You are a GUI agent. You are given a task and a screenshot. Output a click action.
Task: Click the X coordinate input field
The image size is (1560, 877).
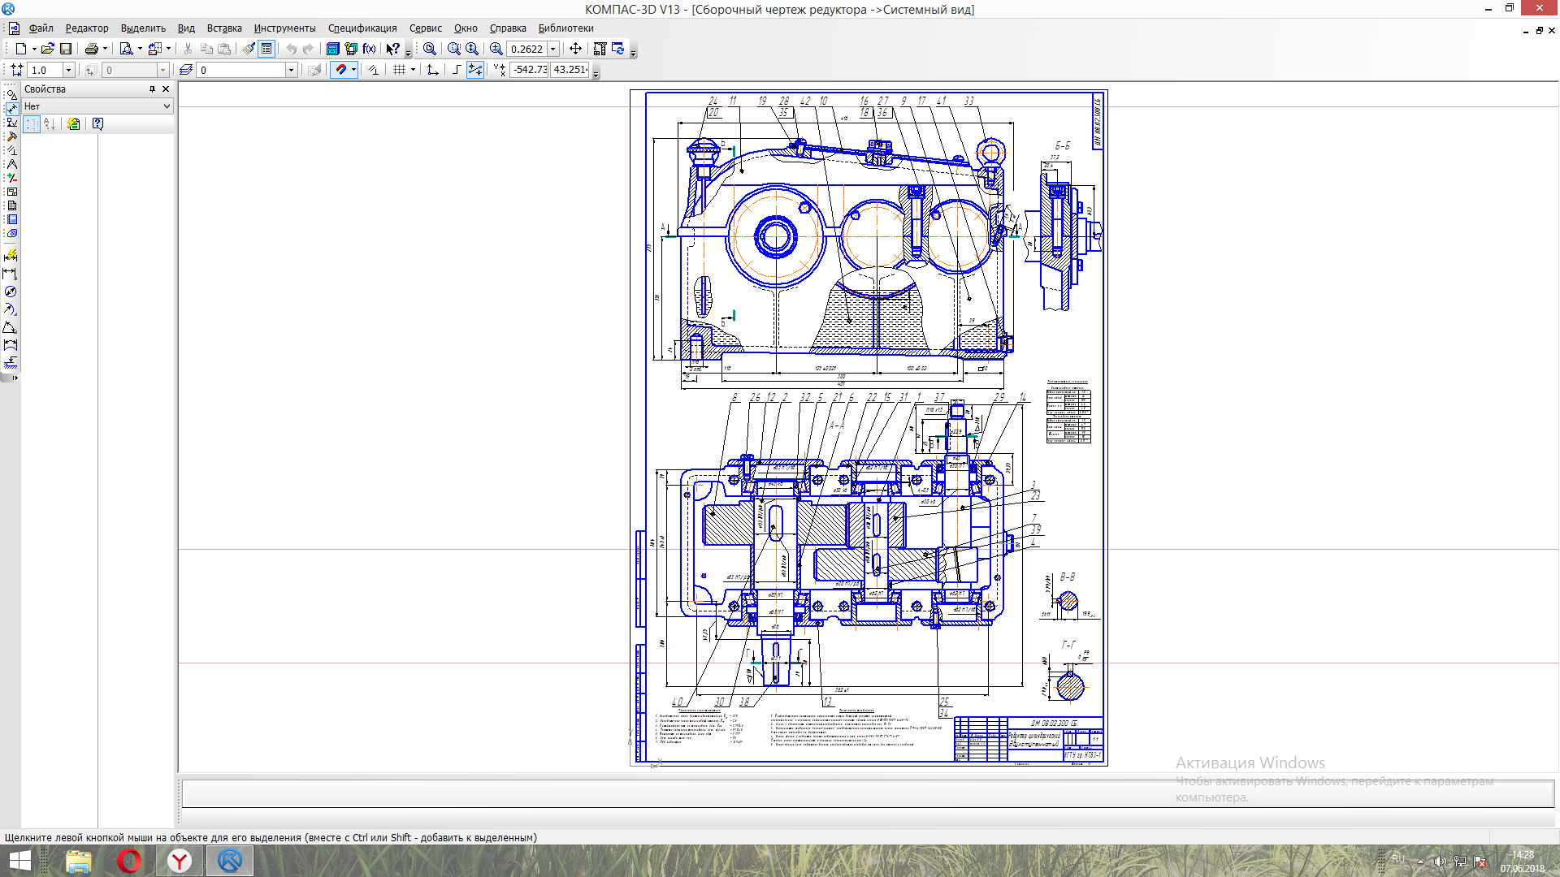pos(529,70)
